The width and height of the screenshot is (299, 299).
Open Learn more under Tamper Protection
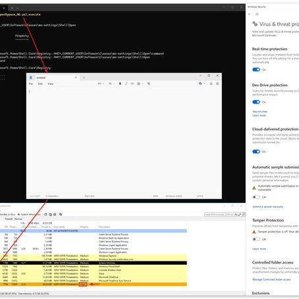259,249
